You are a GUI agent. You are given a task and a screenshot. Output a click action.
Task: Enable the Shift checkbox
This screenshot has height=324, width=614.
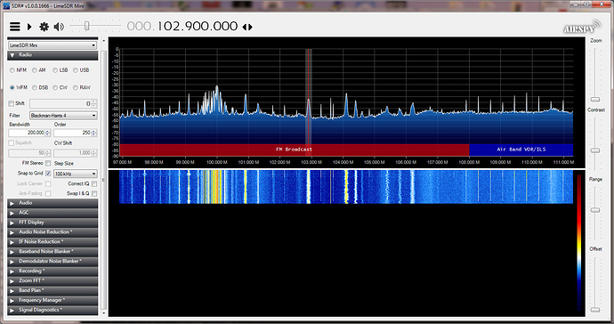11,103
